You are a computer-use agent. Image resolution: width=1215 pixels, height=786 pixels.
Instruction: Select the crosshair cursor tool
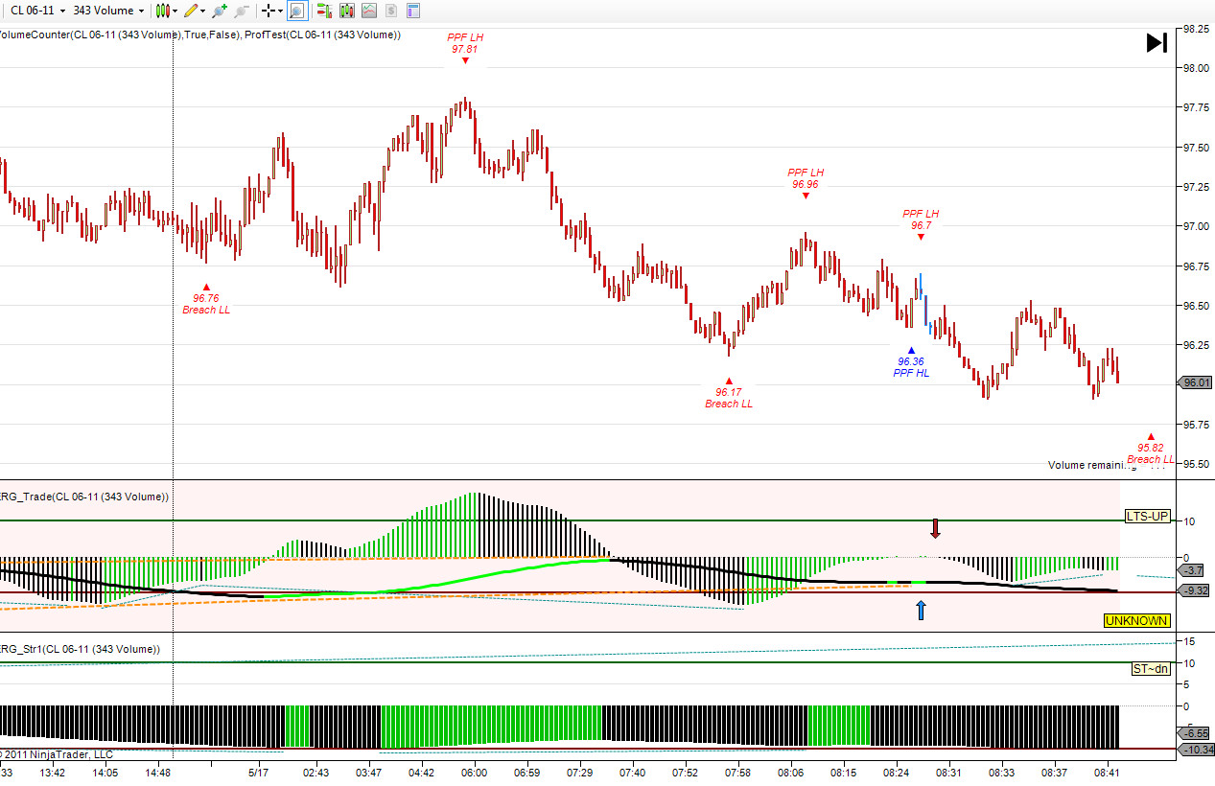pyautogui.click(x=269, y=12)
